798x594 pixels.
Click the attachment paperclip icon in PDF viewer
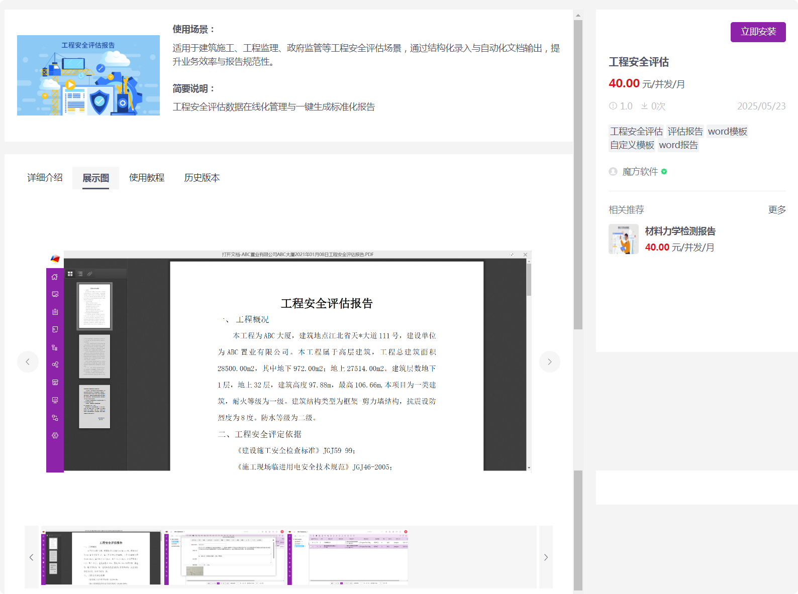click(x=89, y=274)
